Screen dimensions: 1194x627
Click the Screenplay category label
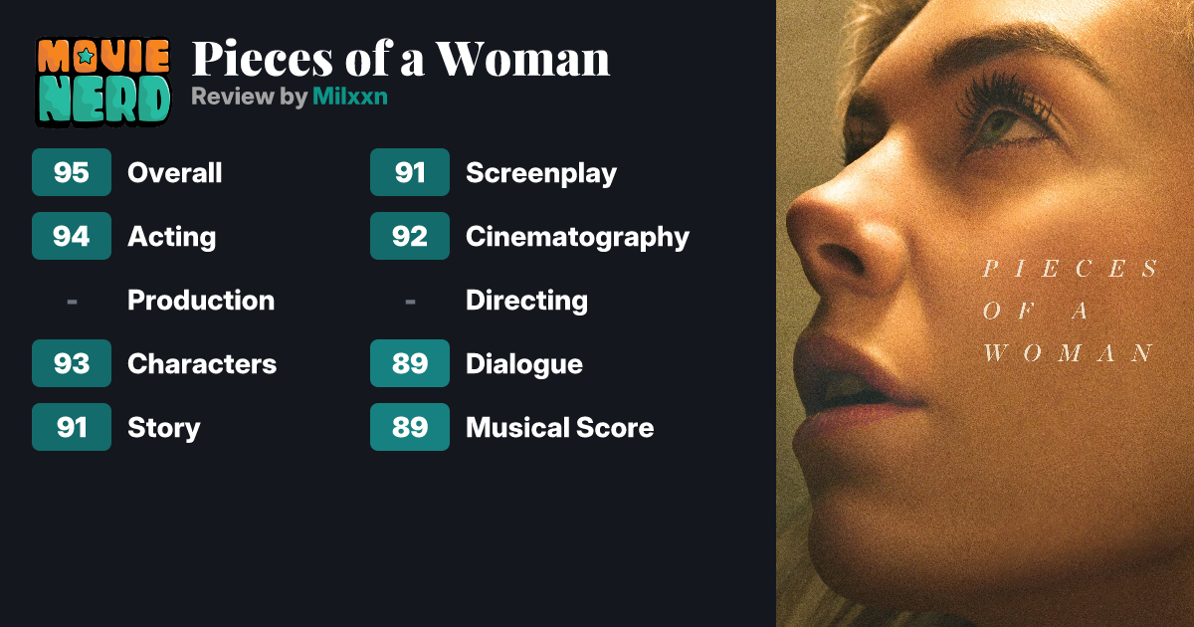541,173
